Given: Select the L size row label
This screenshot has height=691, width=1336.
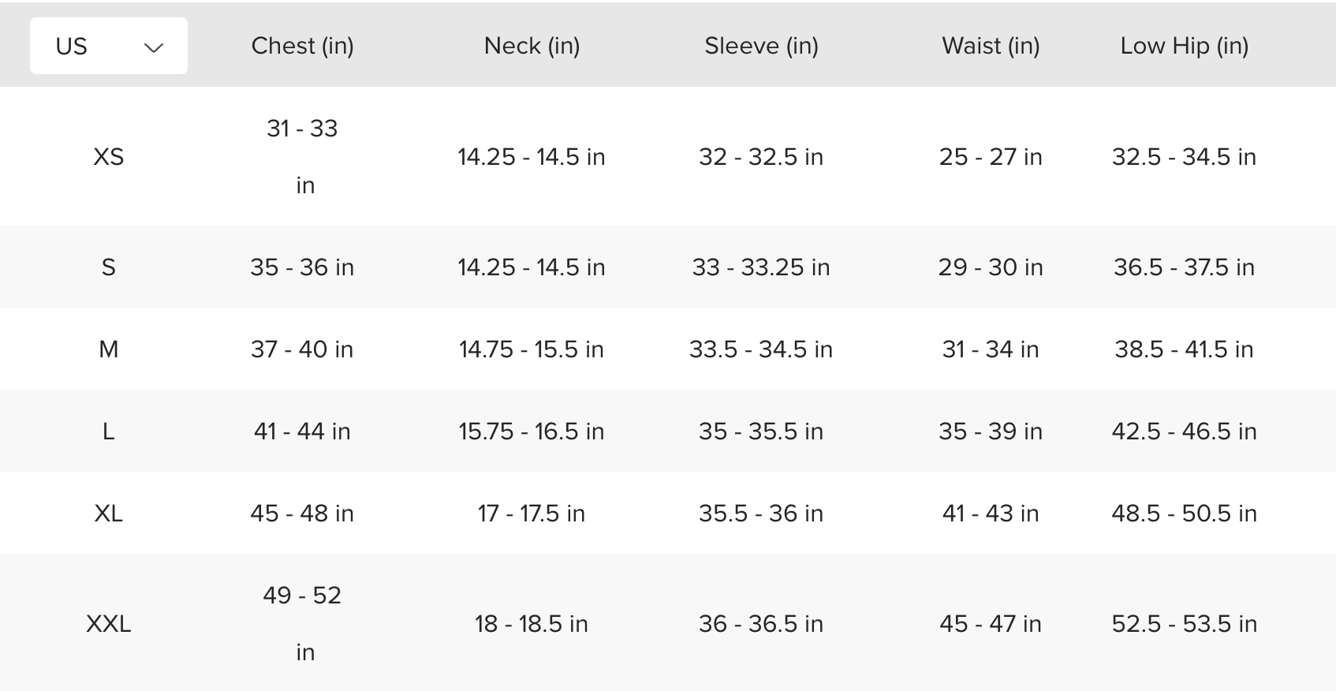Looking at the screenshot, I should (109, 431).
